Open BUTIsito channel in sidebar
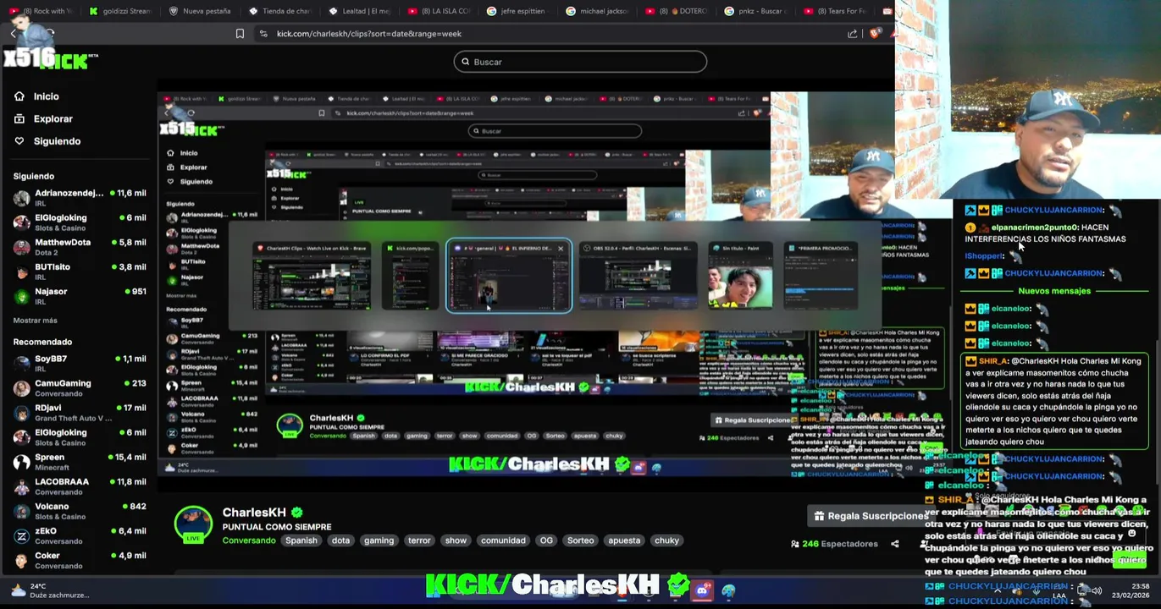Viewport: 1161px width, 609px height. [80, 272]
